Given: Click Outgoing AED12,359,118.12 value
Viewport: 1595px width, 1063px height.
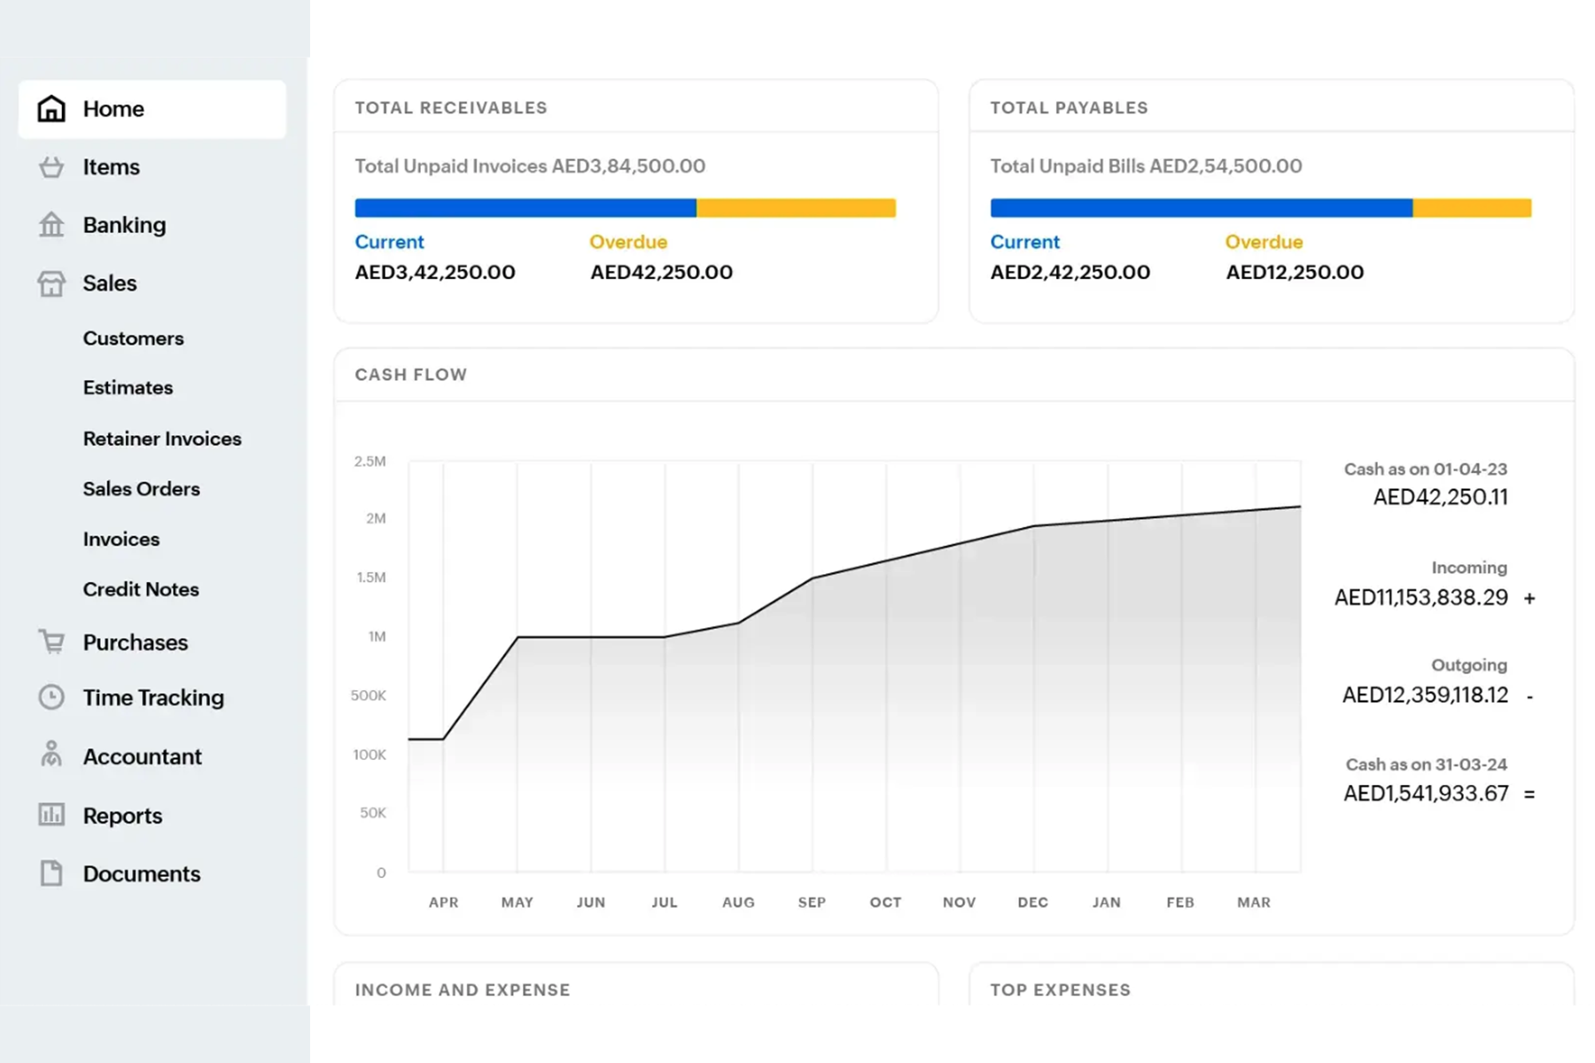Looking at the screenshot, I should click(1425, 695).
